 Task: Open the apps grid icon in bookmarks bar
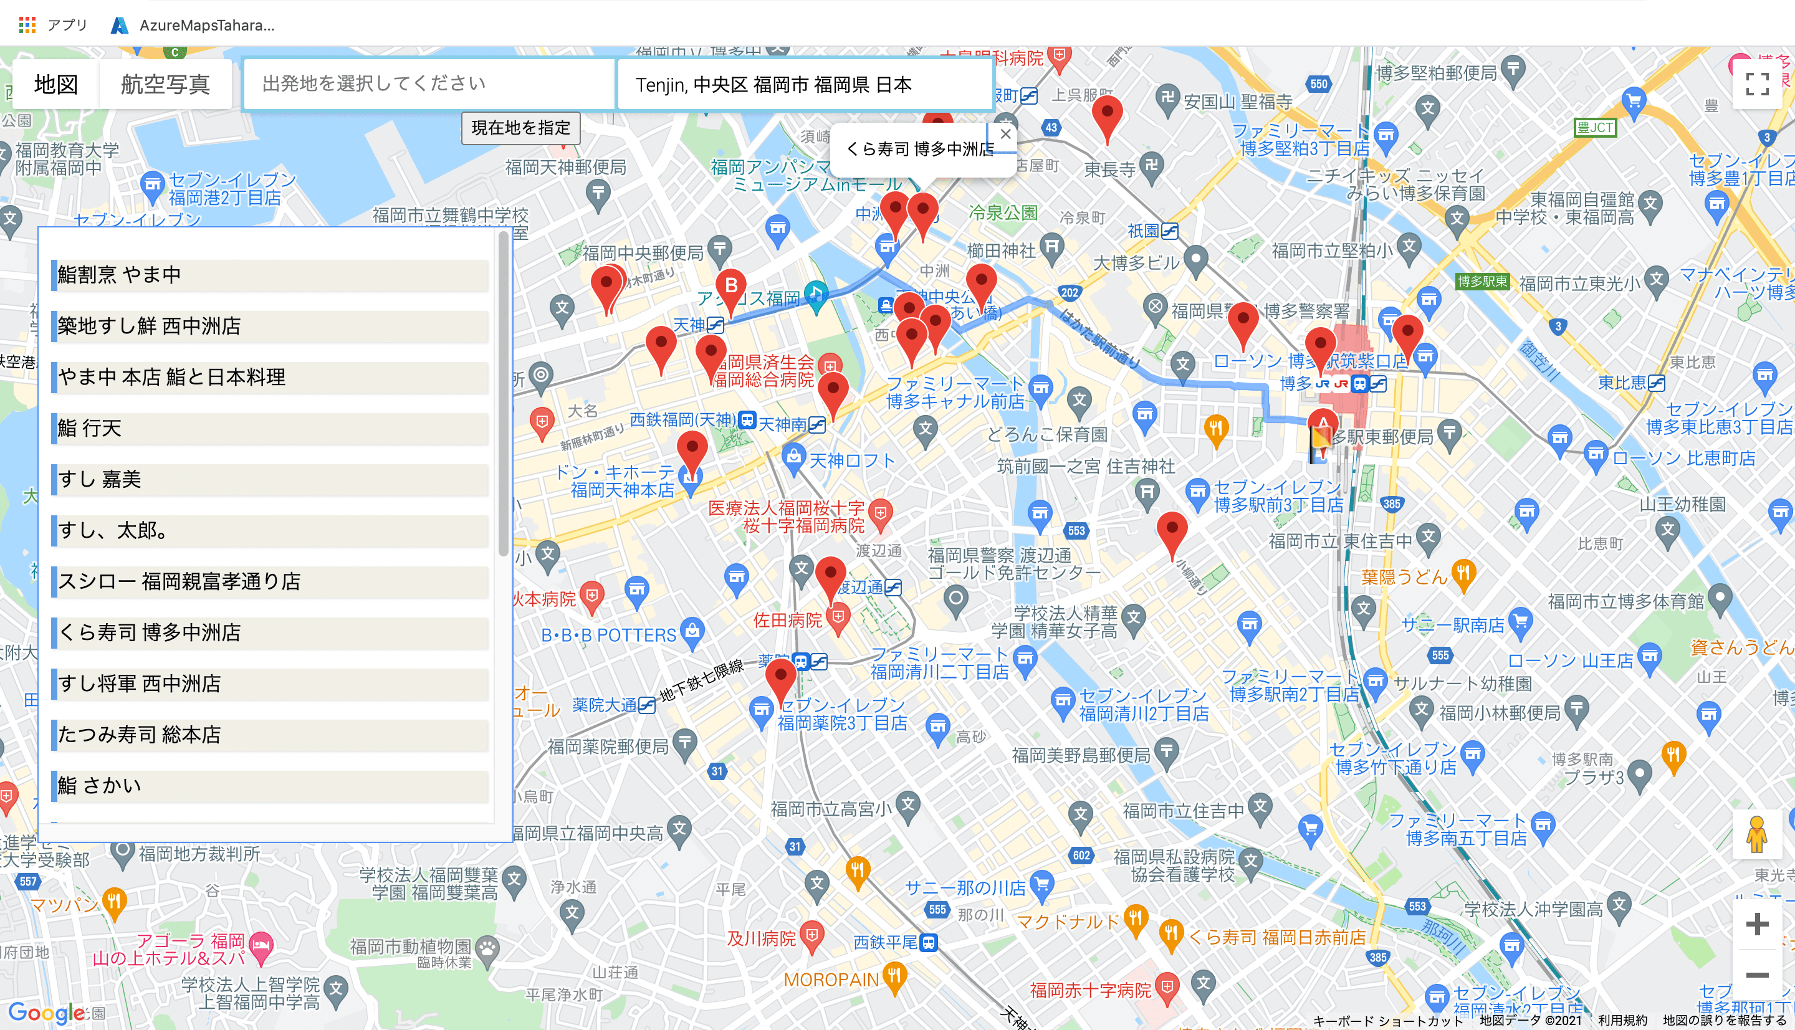pyautogui.click(x=27, y=25)
